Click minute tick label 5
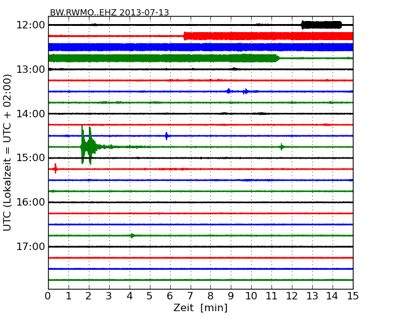The image size is (401, 321). click(150, 296)
